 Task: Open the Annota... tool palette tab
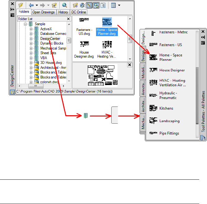click(x=143, y=88)
